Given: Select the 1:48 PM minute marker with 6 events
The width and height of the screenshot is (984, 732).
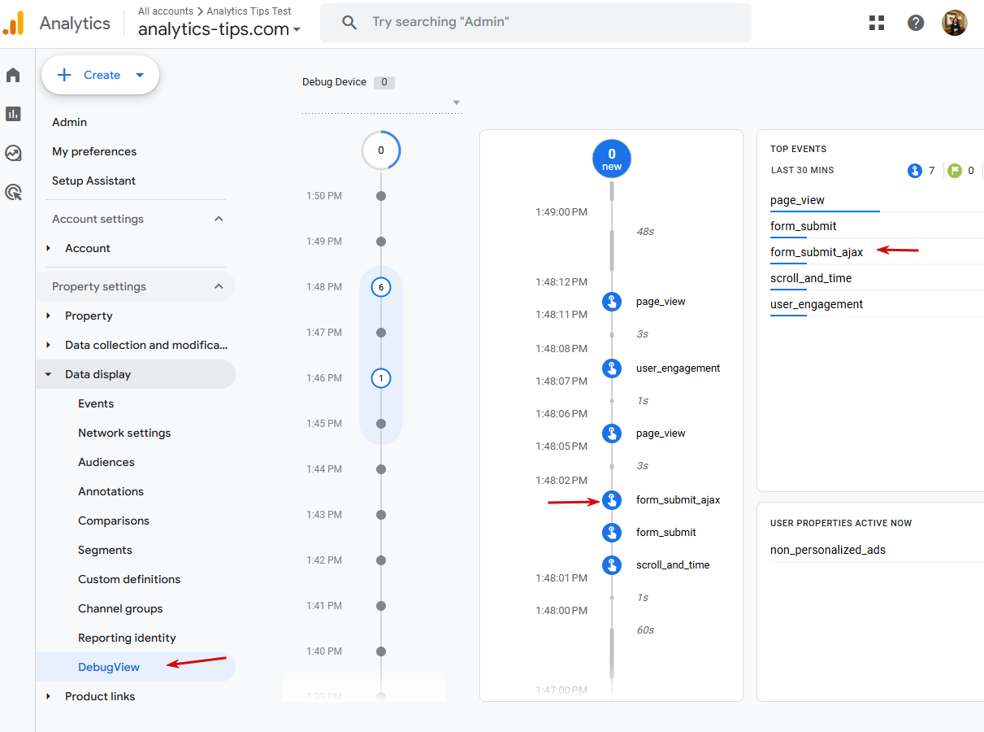Looking at the screenshot, I should (x=381, y=287).
